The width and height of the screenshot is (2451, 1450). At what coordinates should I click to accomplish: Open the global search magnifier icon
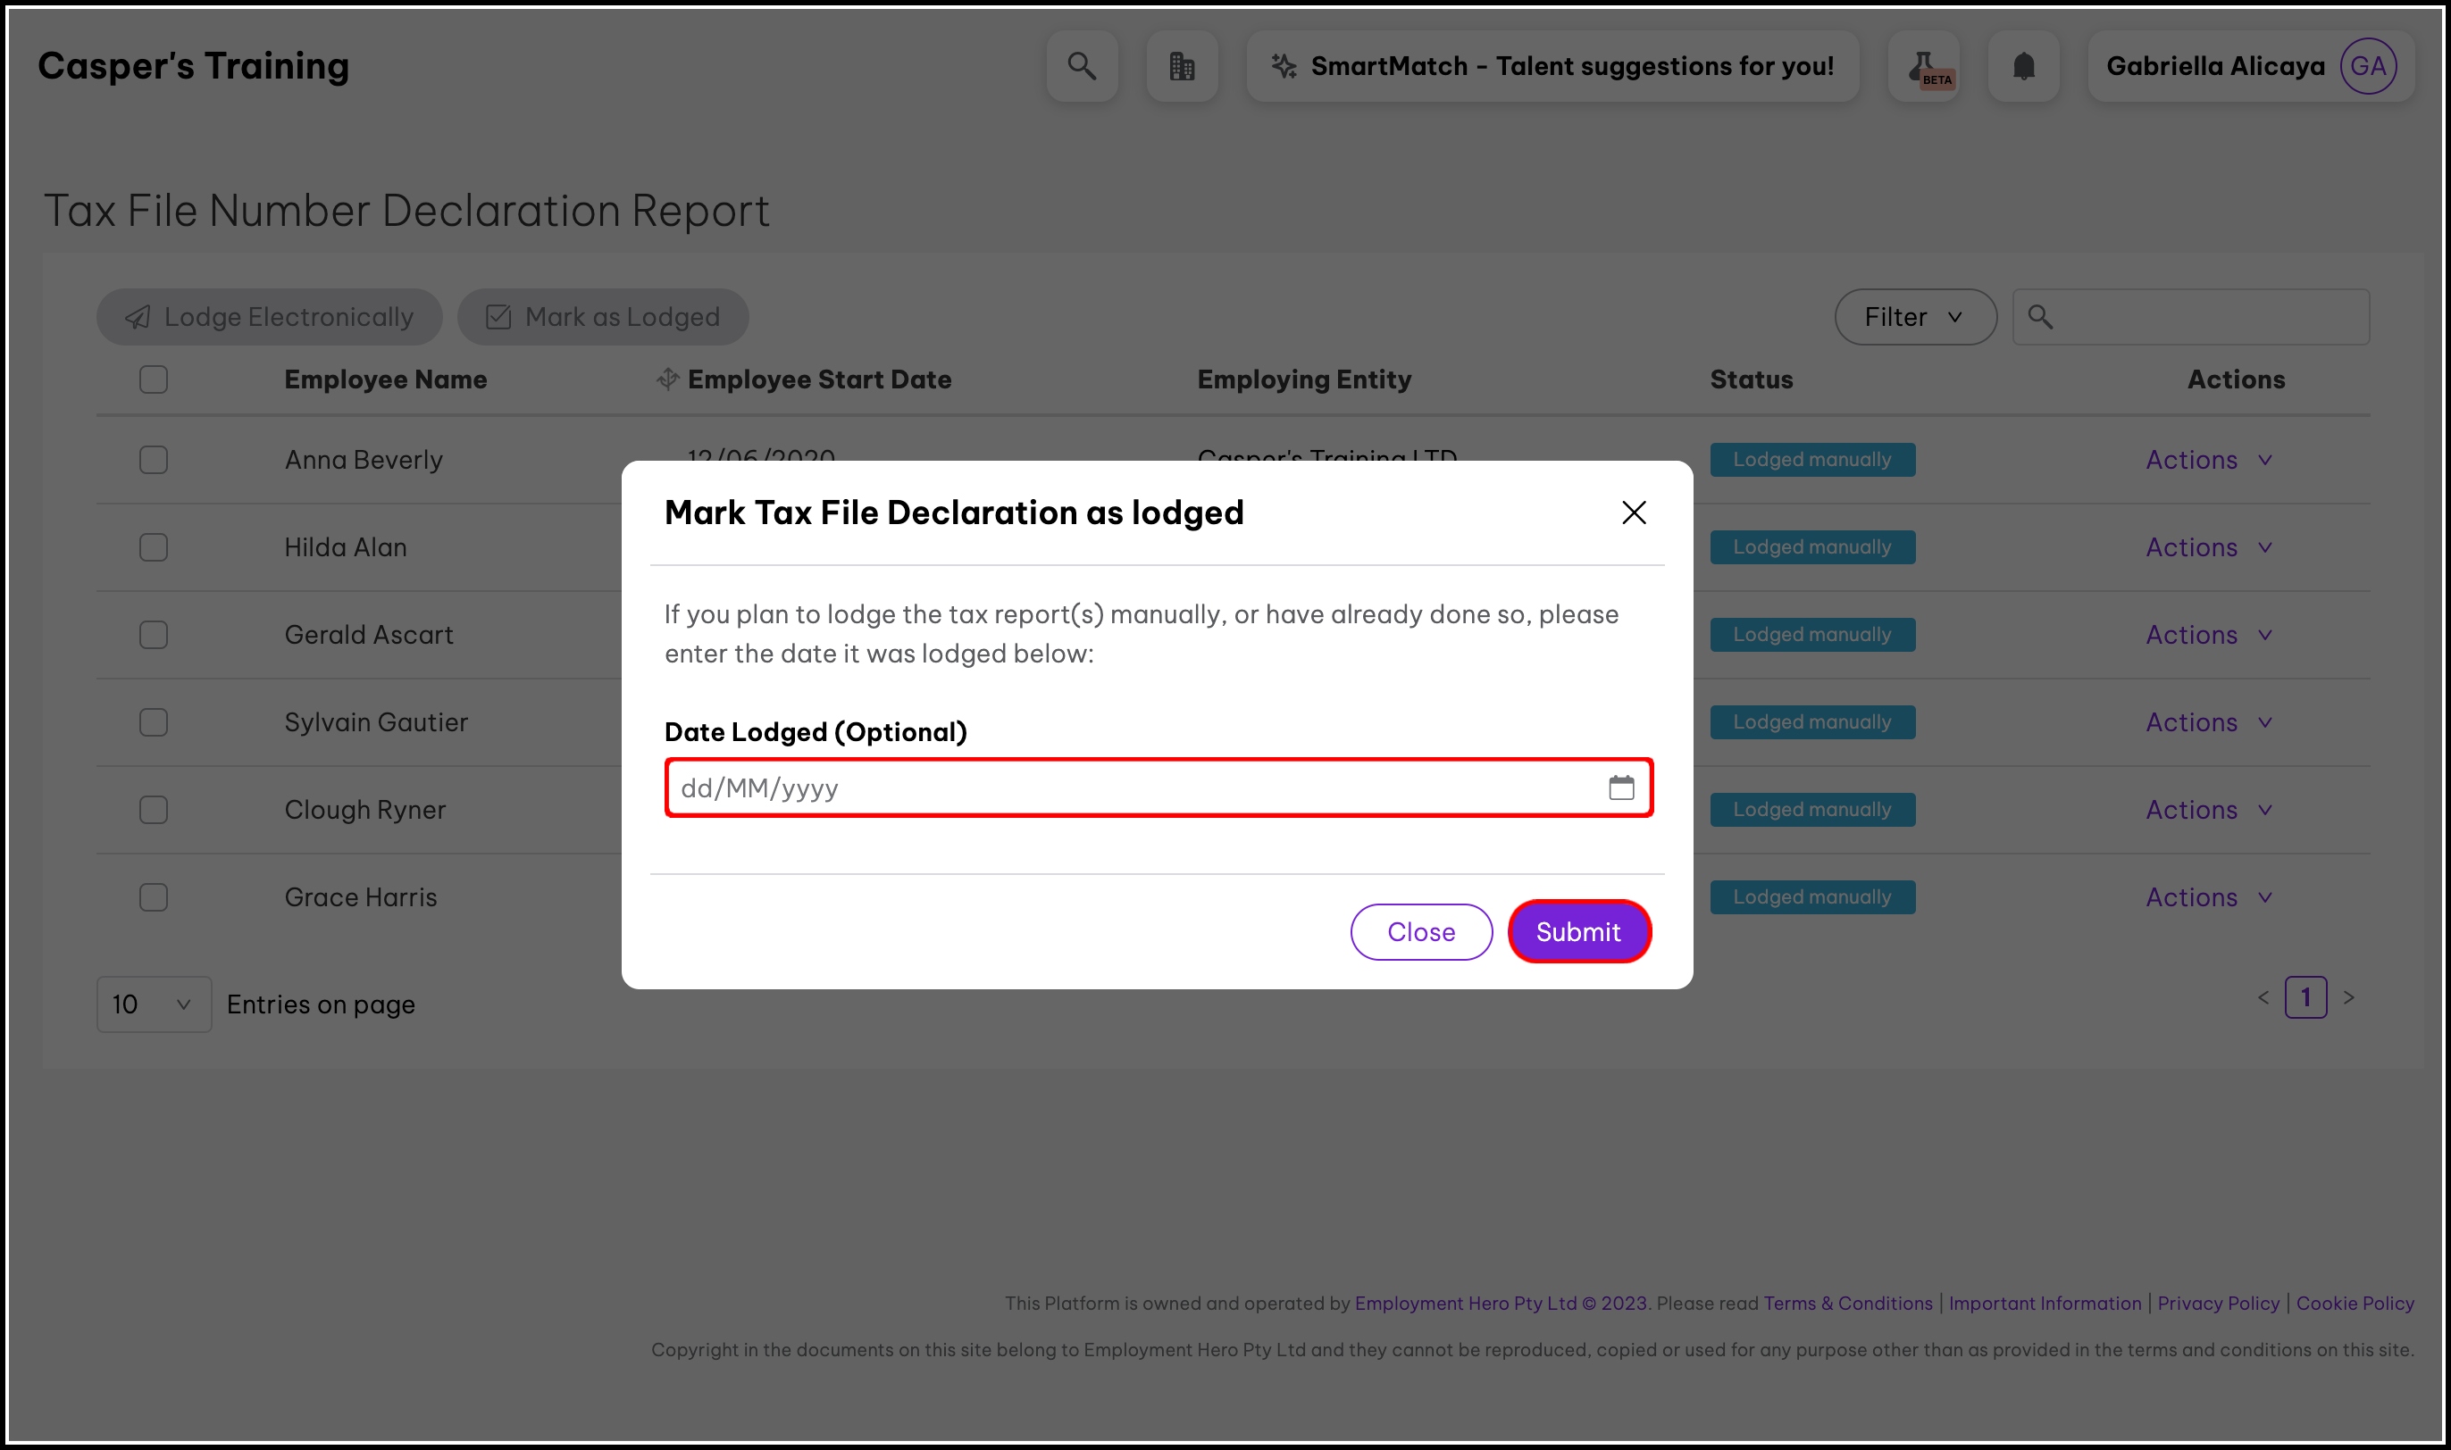coord(1082,65)
